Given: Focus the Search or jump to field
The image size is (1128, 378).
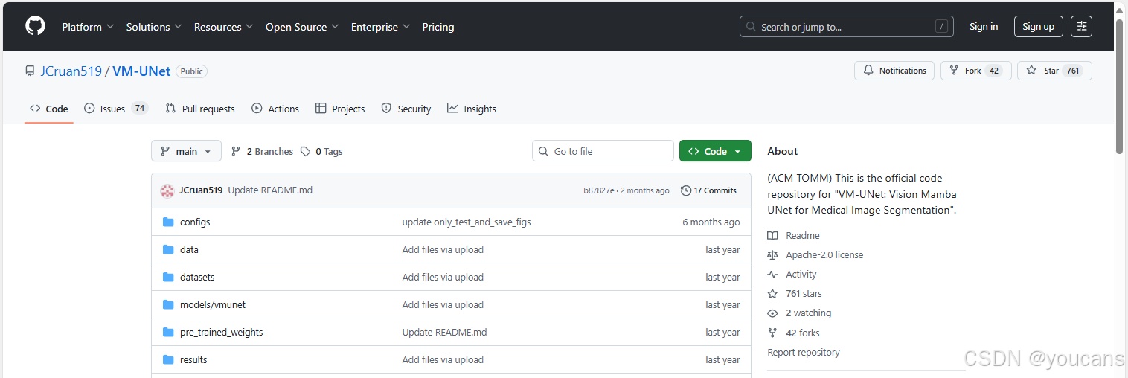Looking at the screenshot, I should (847, 27).
